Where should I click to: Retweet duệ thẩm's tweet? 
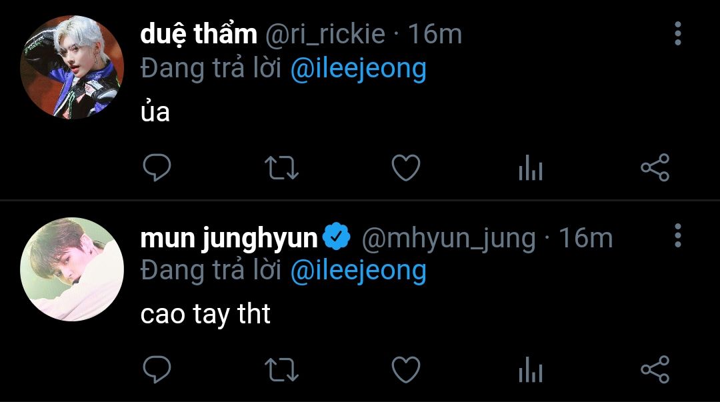click(x=281, y=168)
